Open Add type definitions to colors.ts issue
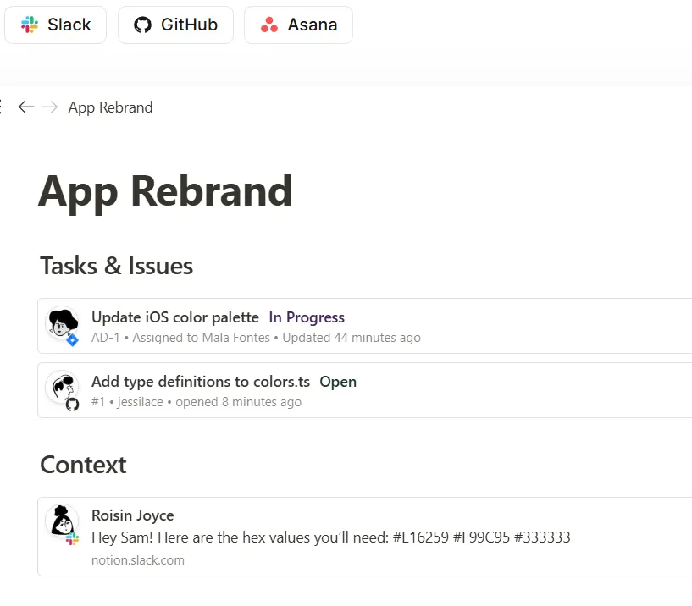Image resolution: width=692 pixels, height=606 pixels. pos(202,382)
